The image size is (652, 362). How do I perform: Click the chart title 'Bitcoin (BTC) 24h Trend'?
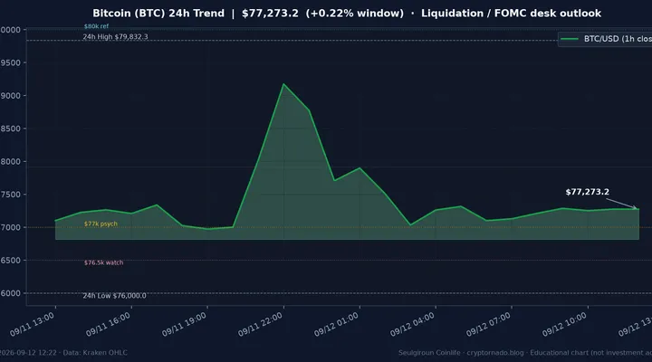(158, 14)
